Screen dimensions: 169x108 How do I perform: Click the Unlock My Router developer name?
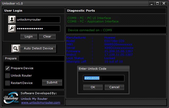[x=34, y=99]
